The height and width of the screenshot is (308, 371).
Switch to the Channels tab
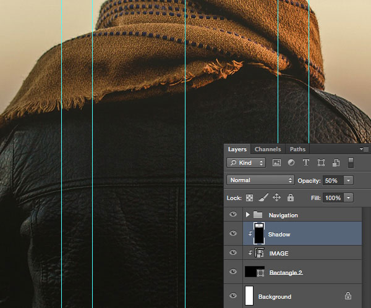tap(267, 149)
